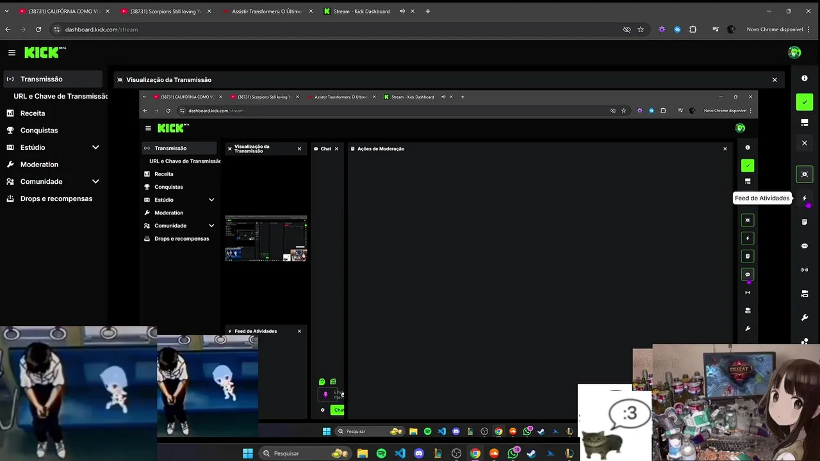Open Chrome tab search dropdown arrow
This screenshot has width=820, height=461.
point(7,11)
